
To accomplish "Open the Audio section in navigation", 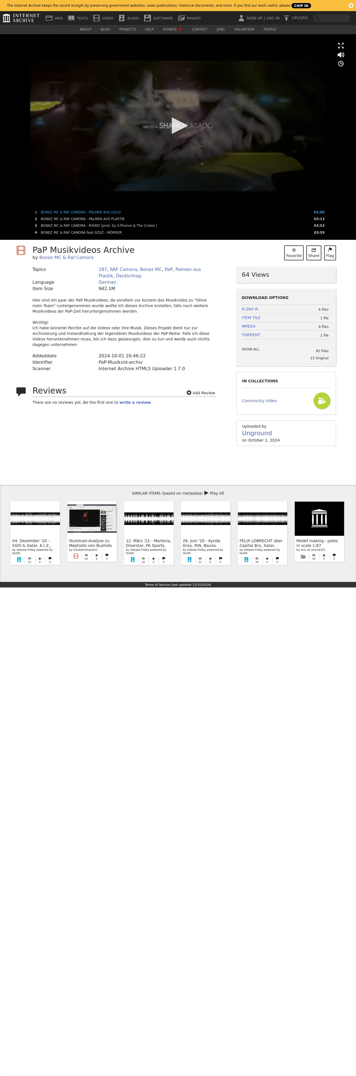I will 129,18.
